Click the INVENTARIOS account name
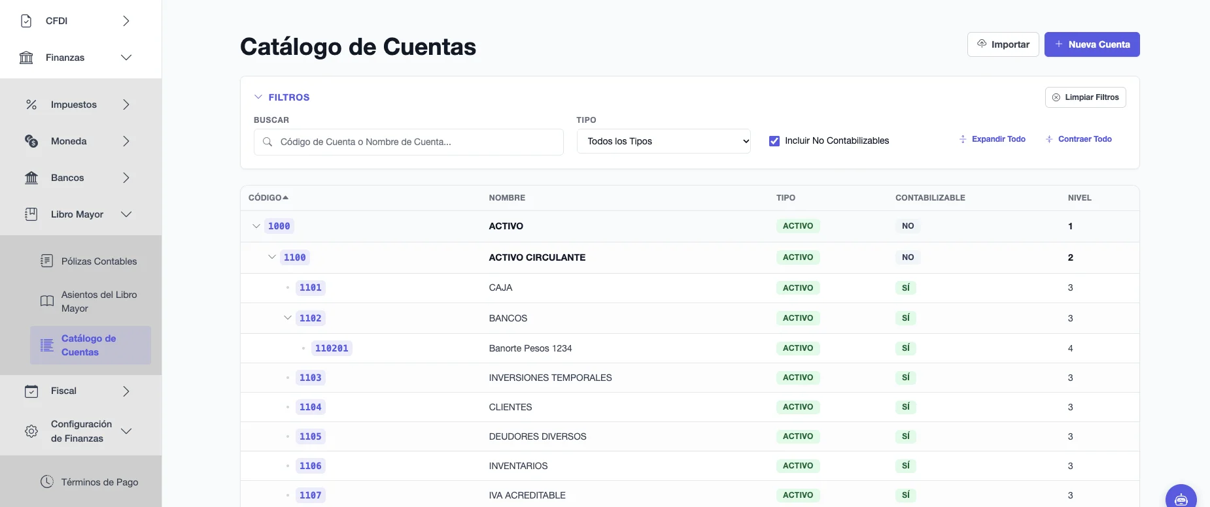The width and height of the screenshot is (1210, 507). pos(518,466)
